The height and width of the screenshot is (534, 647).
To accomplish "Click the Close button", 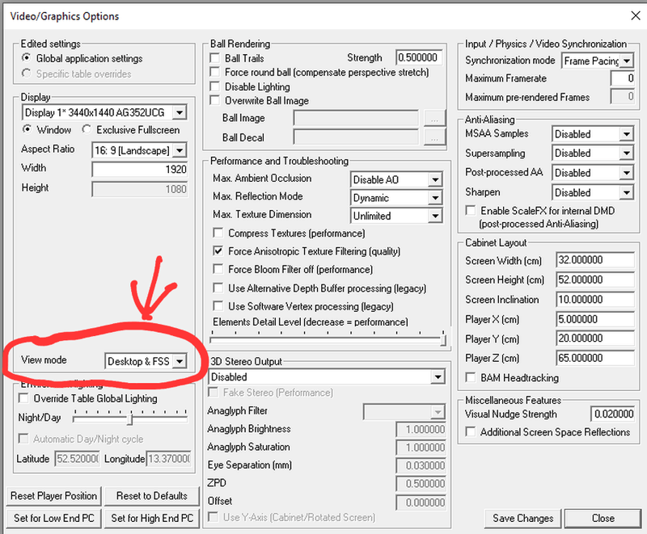I will (x=603, y=518).
